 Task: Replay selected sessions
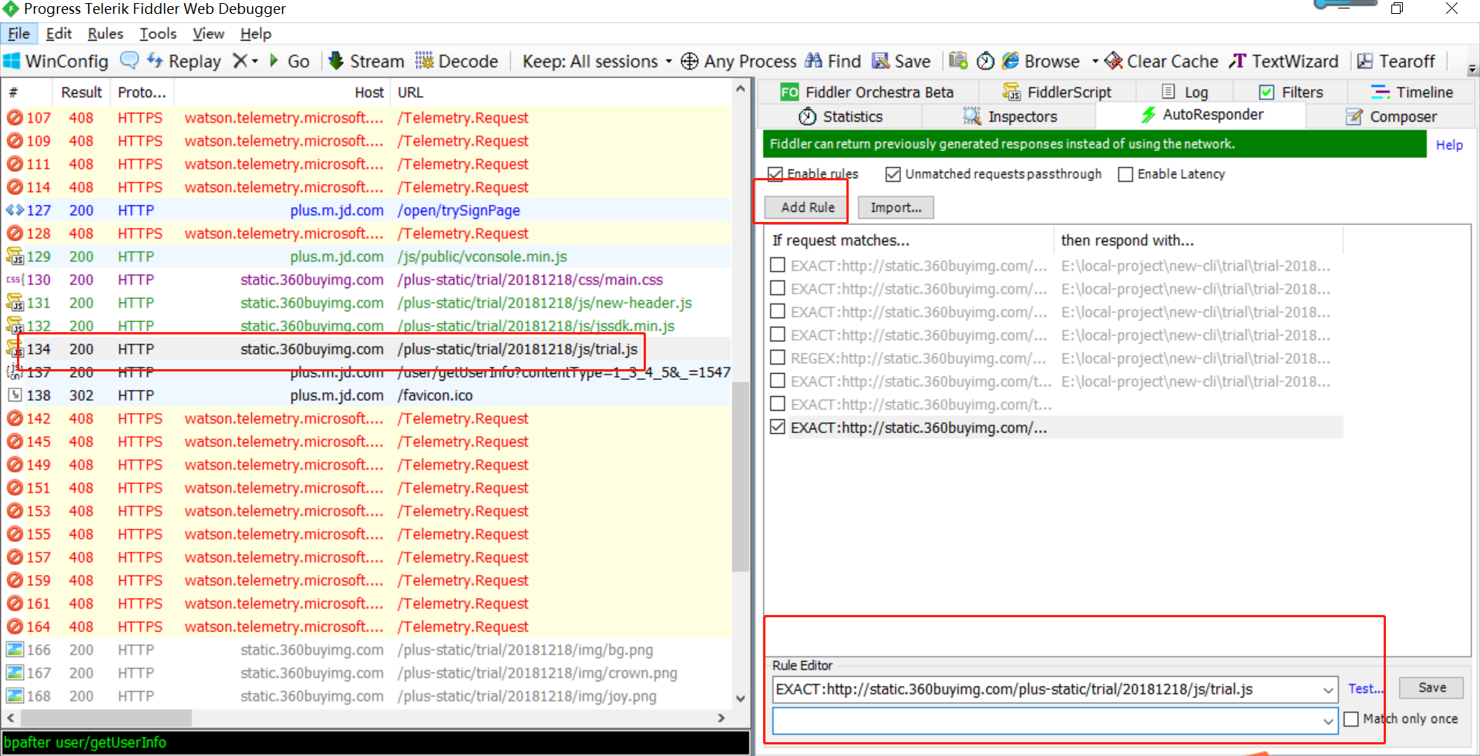coord(184,61)
